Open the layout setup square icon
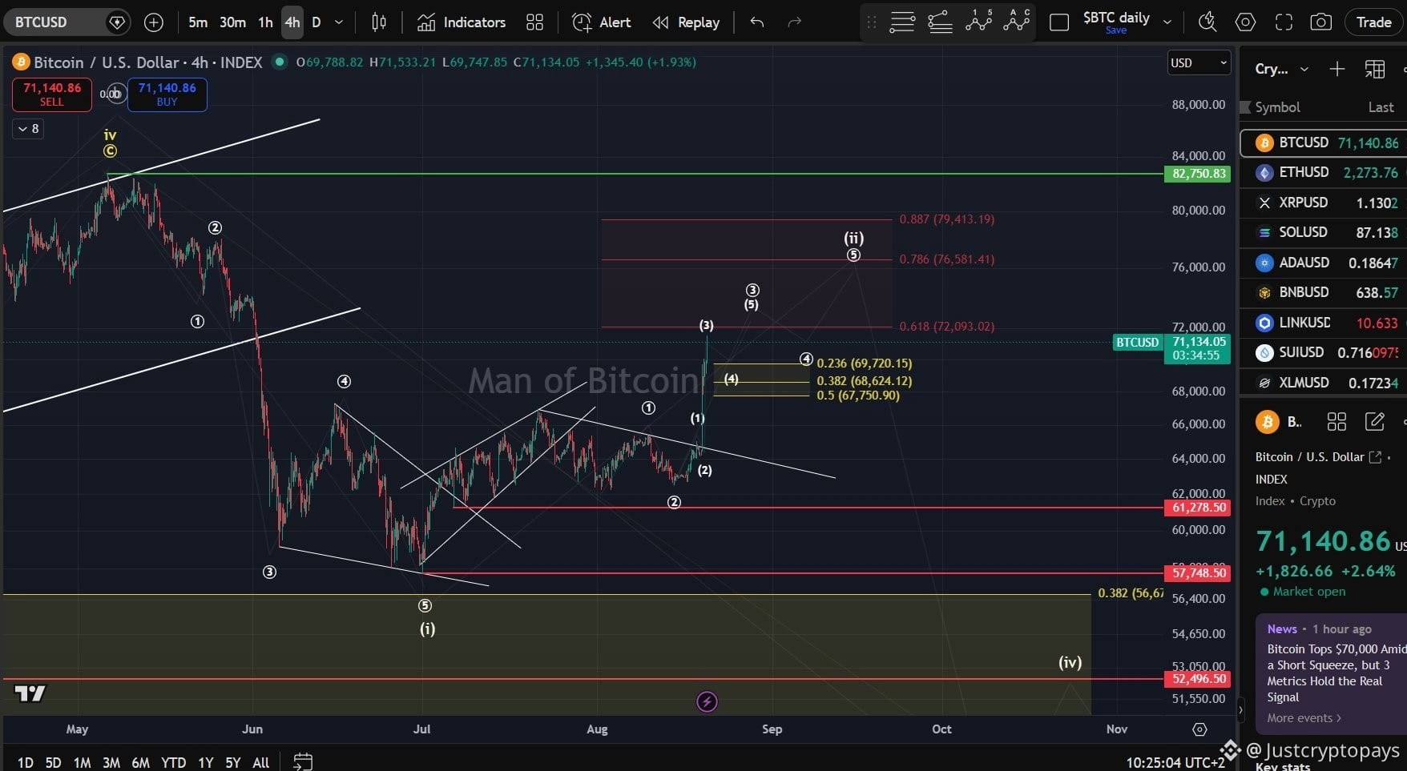The width and height of the screenshot is (1407, 771). (x=1059, y=22)
